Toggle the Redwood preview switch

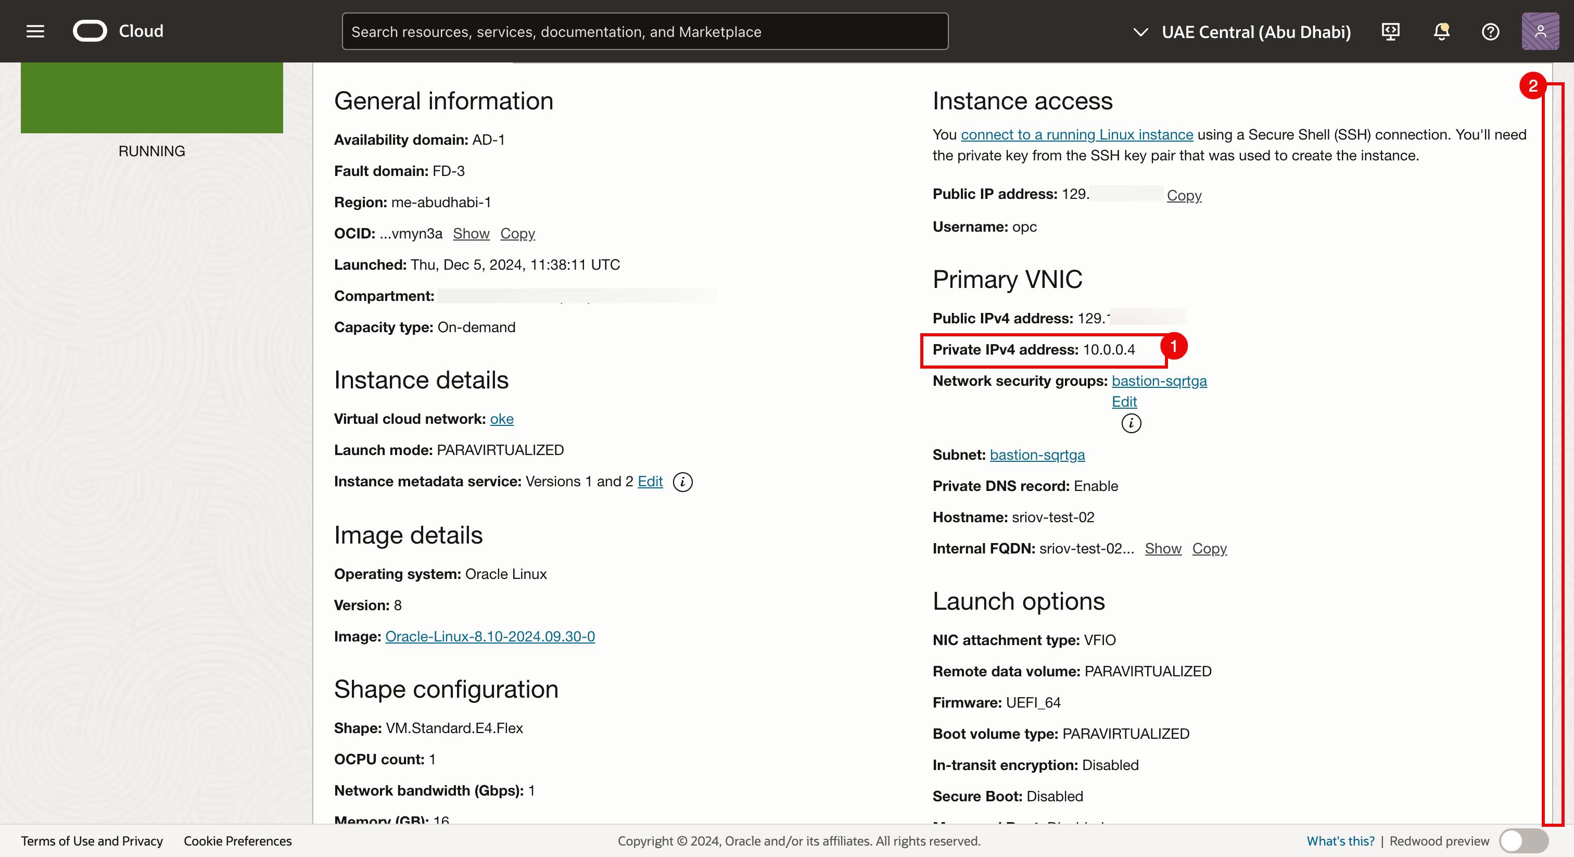[x=1524, y=841]
